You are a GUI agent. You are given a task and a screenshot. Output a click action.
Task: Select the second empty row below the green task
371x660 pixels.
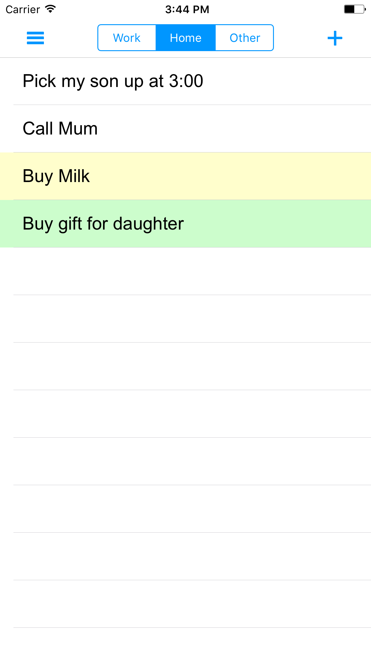click(185, 319)
